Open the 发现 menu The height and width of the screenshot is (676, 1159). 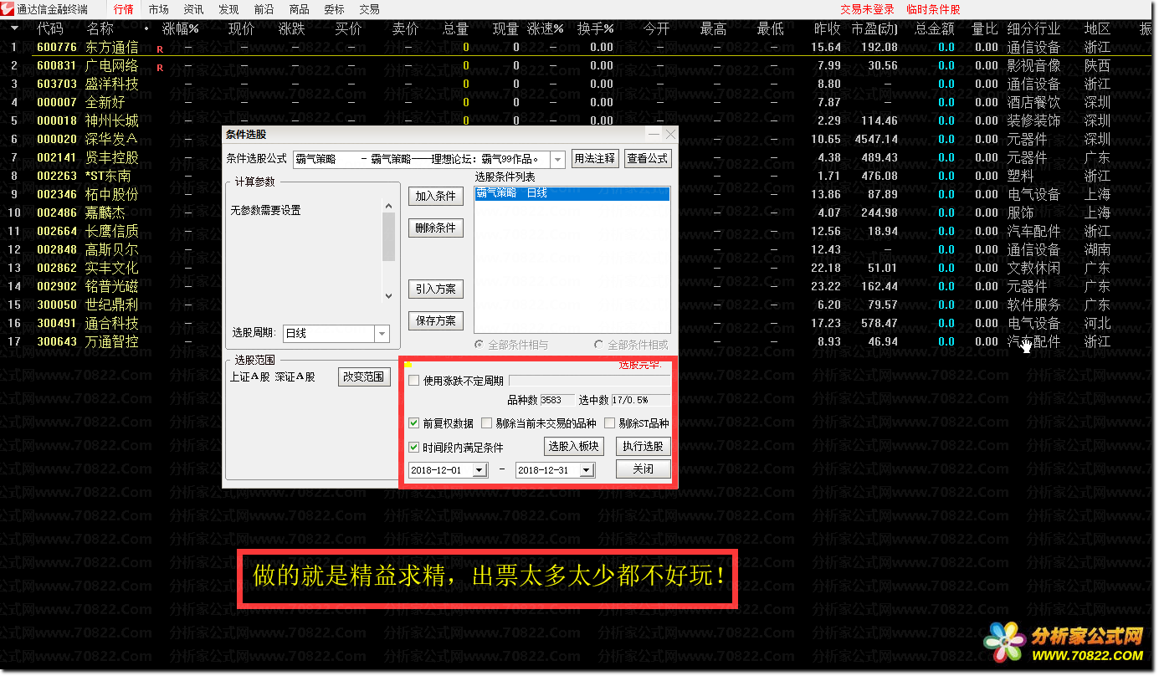(228, 9)
